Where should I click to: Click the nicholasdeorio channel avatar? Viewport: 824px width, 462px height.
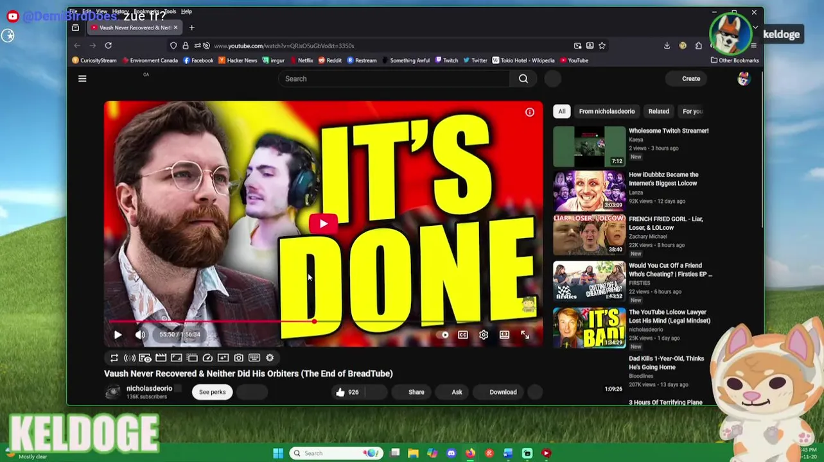[113, 392]
